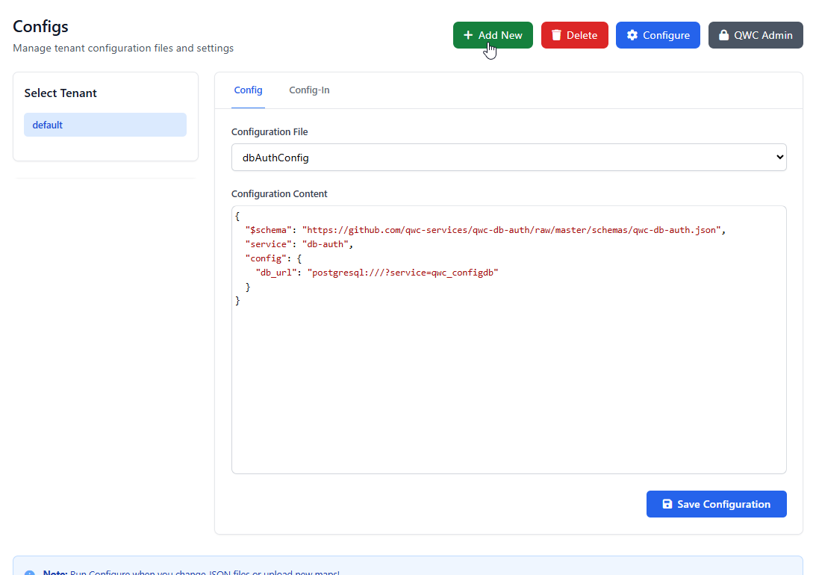Click the plus icon on Add New
Image resolution: width=816 pixels, height=575 pixels.
(468, 35)
